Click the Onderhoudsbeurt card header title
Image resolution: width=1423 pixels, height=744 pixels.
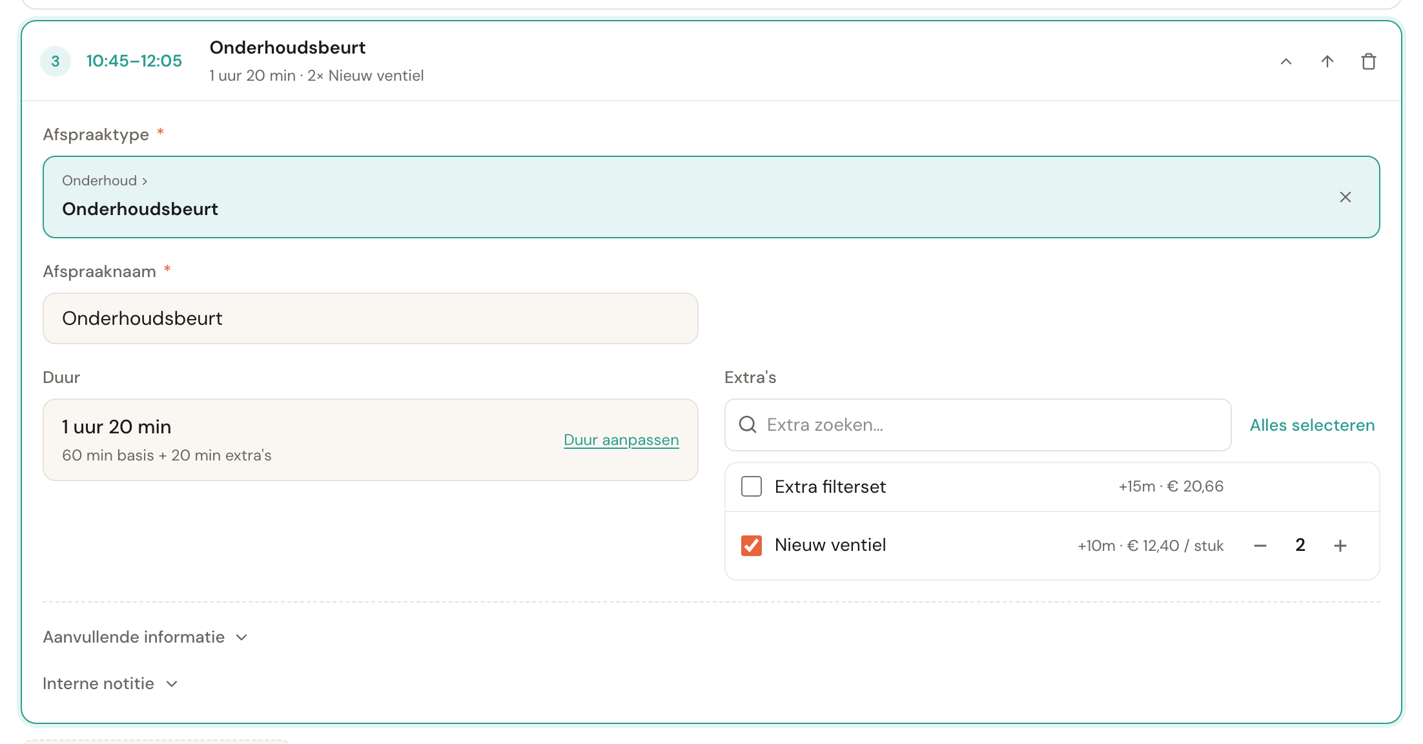(288, 47)
